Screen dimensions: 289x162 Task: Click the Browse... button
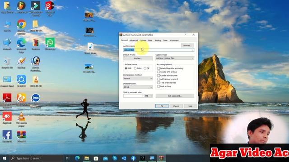(x=187, y=45)
